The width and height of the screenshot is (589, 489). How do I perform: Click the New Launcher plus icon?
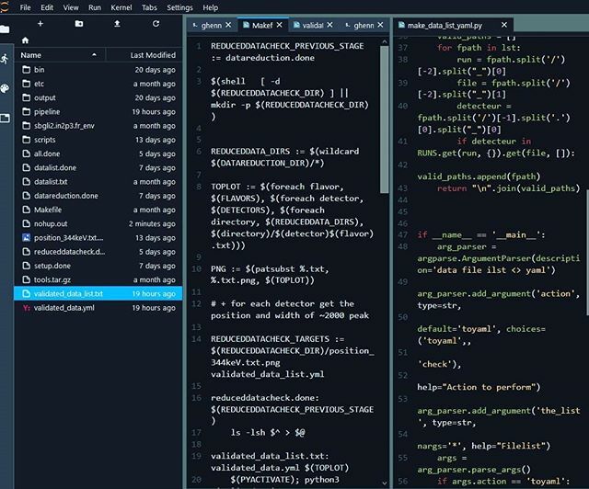click(40, 24)
